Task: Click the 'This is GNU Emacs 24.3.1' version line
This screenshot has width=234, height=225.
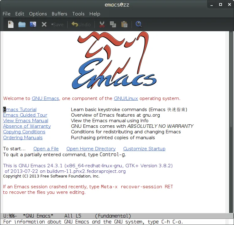Action: click(88, 166)
